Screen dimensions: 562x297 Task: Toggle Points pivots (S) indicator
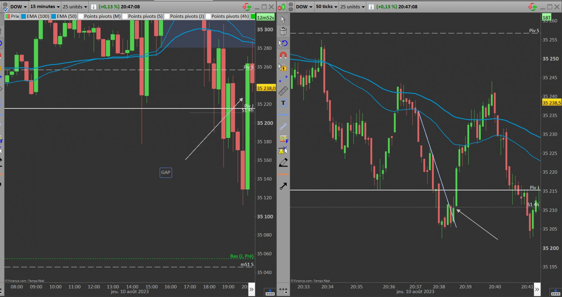pyautogui.click(x=143, y=16)
